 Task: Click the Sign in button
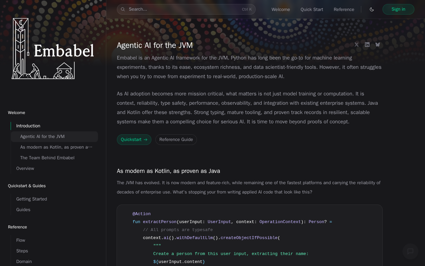(398, 9)
